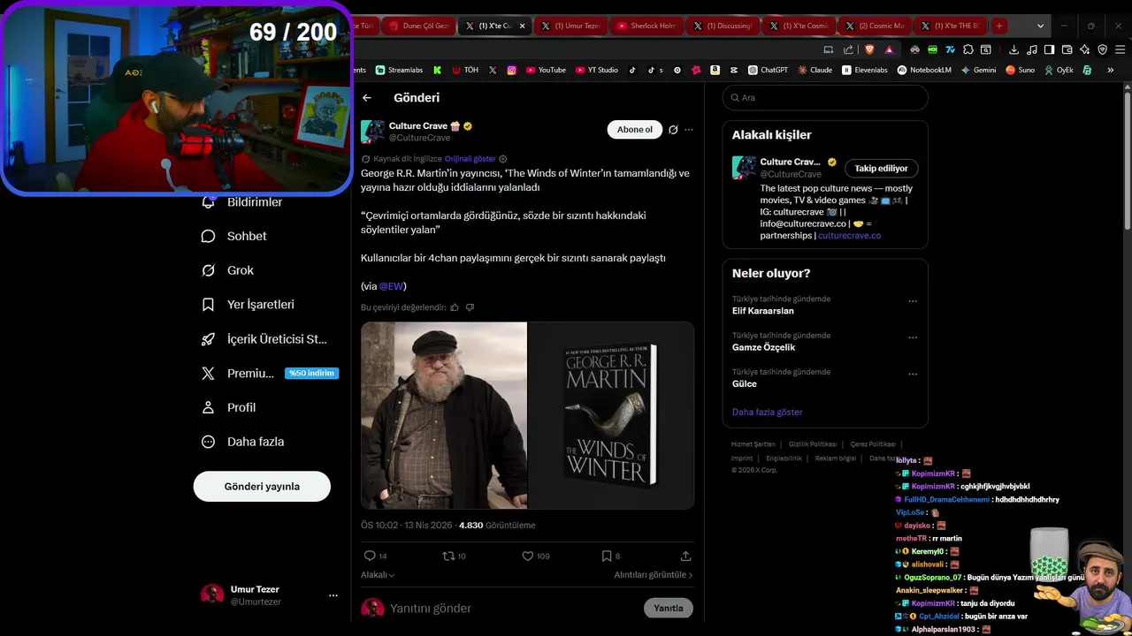Open the browser downloads icon
Viewport: 1132px width, 636px height.
coord(1013,49)
